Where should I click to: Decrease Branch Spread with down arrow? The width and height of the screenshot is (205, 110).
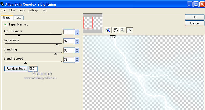(77, 61)
